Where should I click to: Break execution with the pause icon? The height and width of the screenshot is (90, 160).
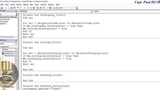(28, 8)
